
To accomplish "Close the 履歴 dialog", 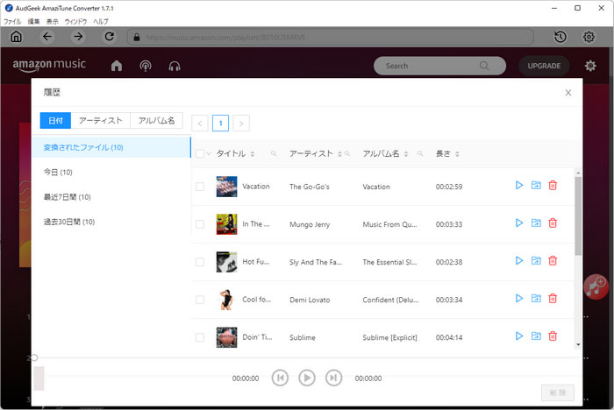I will (568, 93).
